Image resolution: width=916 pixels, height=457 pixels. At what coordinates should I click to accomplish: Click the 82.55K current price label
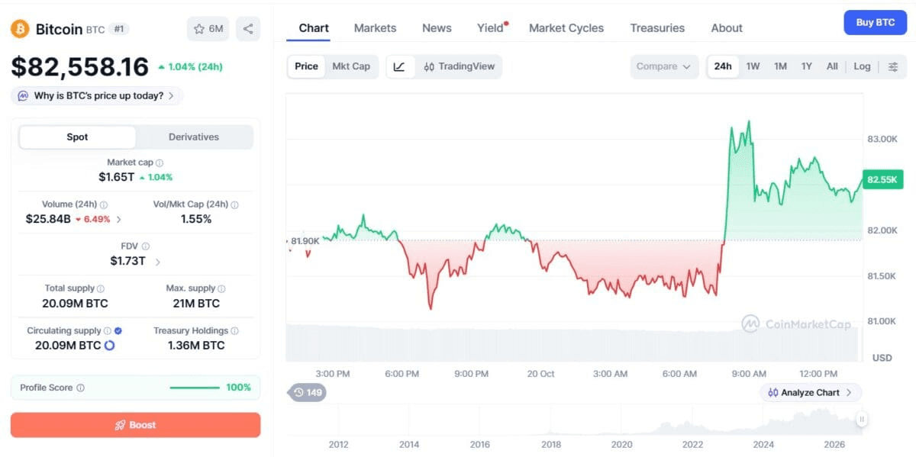(x=882, y=180)
